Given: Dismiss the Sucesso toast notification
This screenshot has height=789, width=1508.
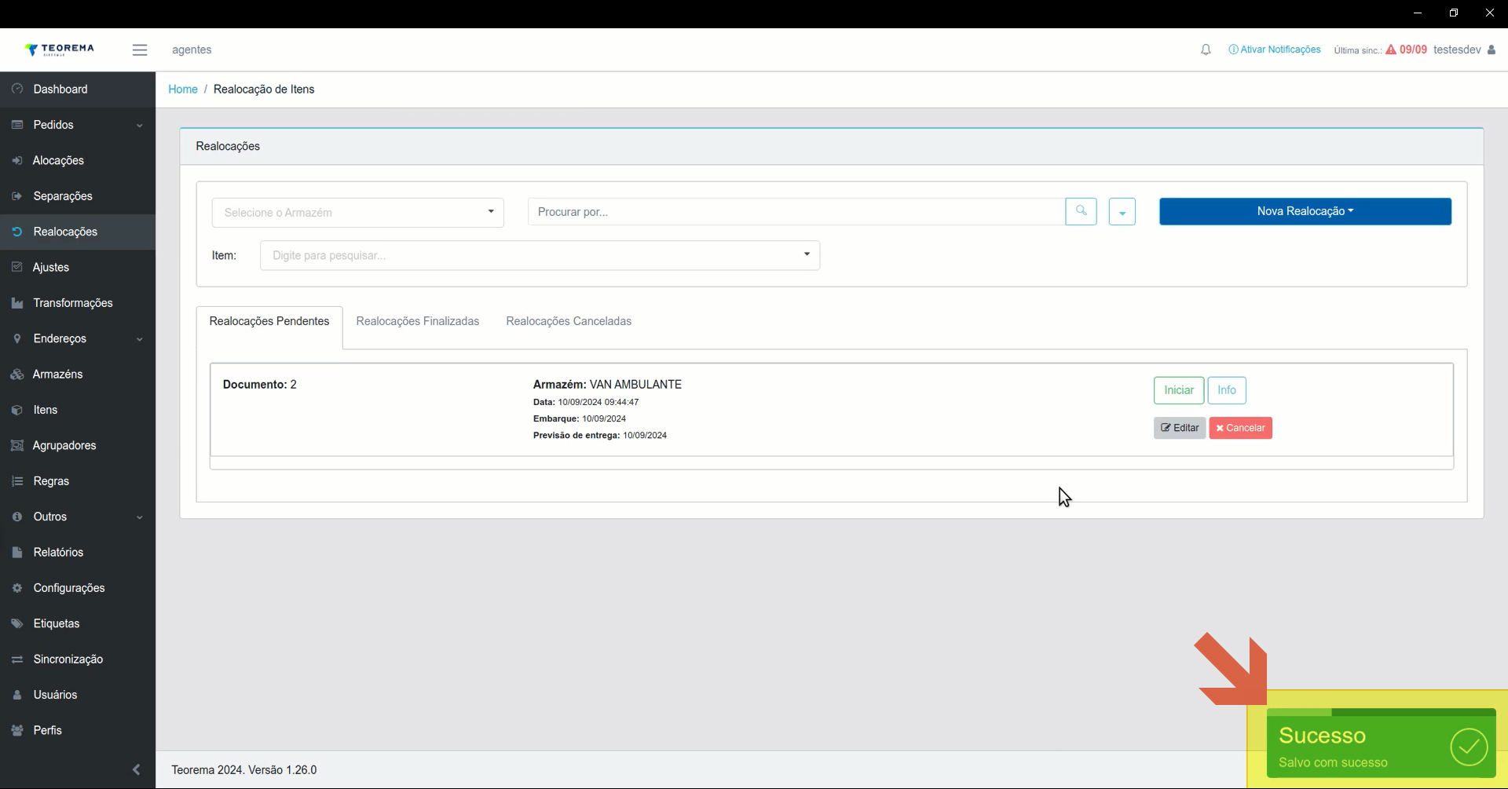Looking at the screenshot, I should point(1382,743).
